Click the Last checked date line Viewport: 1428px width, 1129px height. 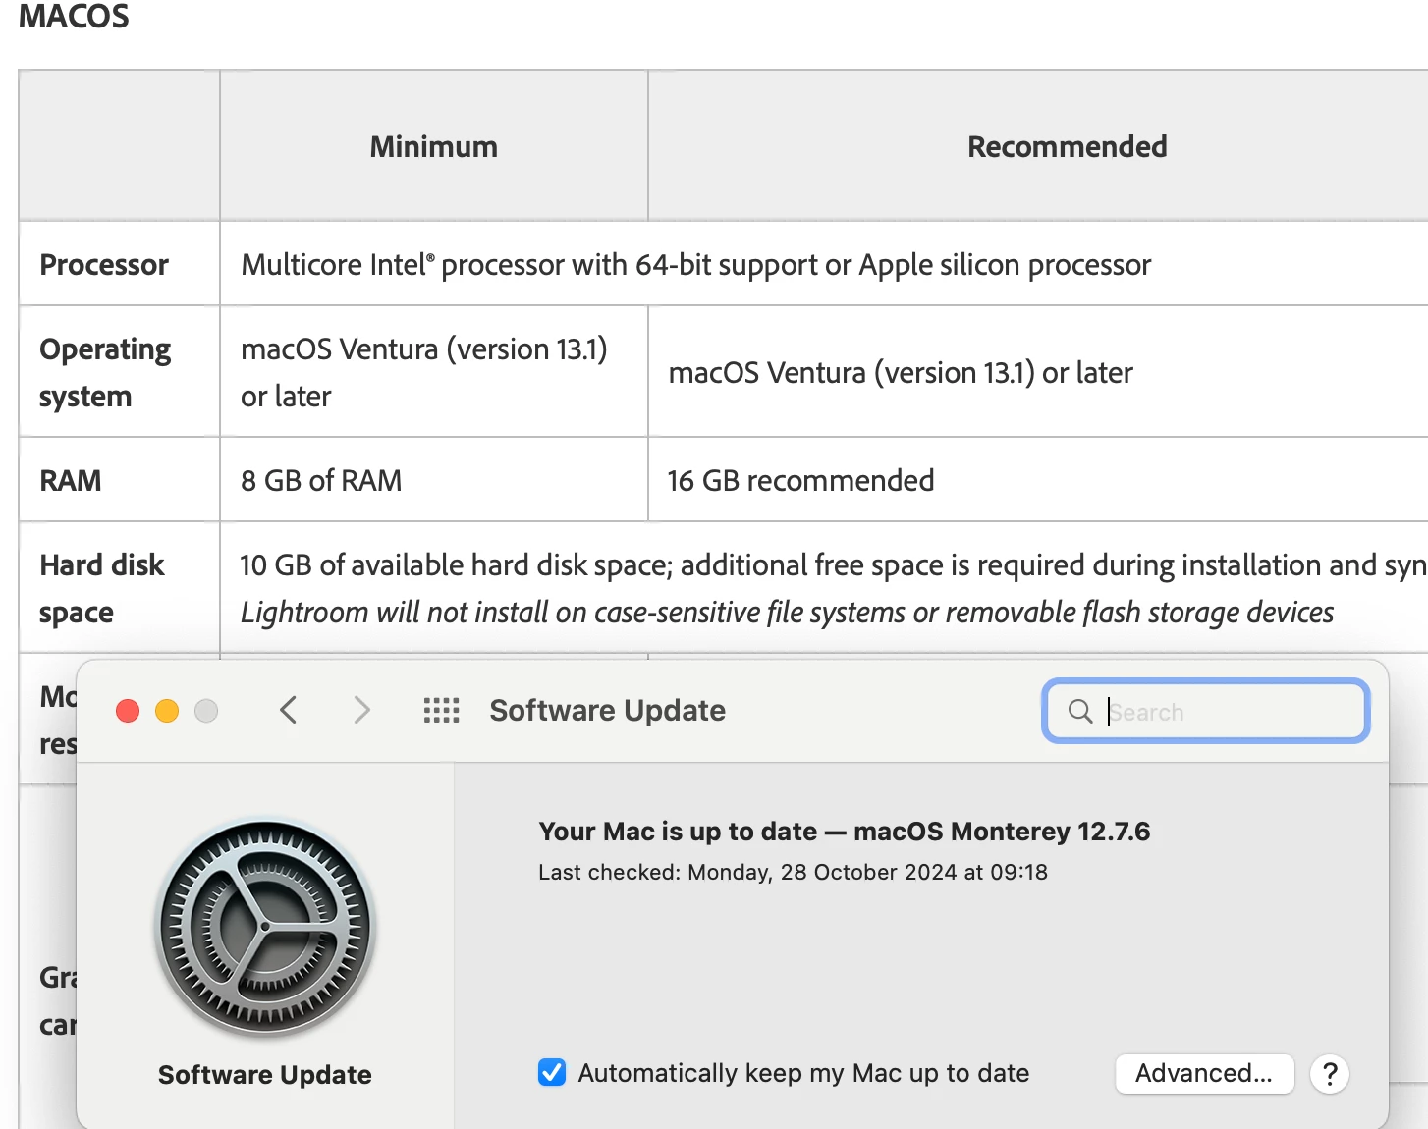793,872
